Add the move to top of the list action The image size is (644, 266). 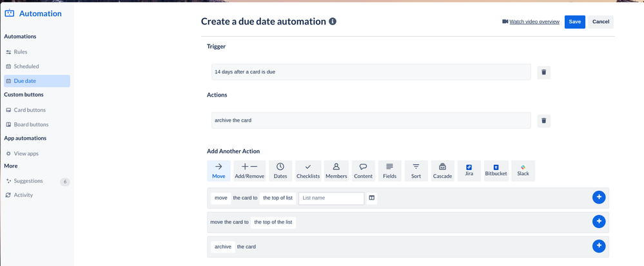[599, 222]
